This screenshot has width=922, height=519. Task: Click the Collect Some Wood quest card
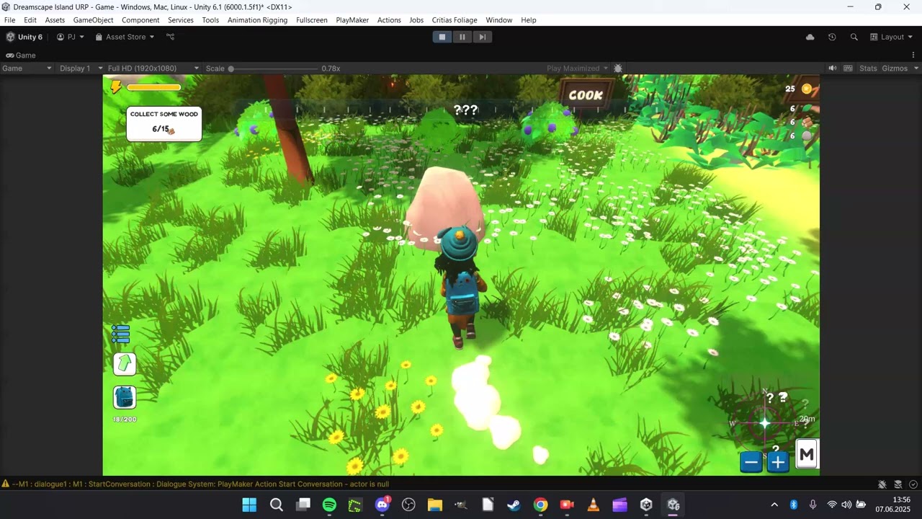[164, 123]
